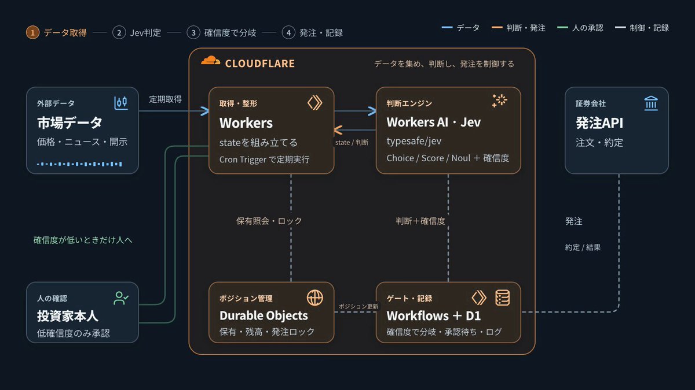Select step 1 データ取得
The height and width of the screenshot is (390, 695).
(x=56, y=33)
